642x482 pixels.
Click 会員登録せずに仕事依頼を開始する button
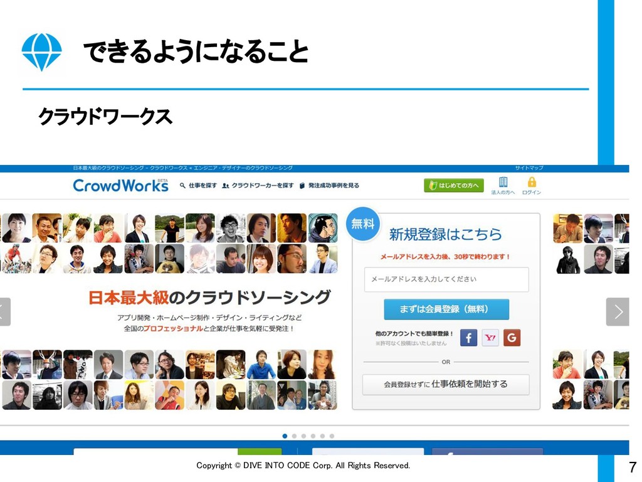point(446,385)
